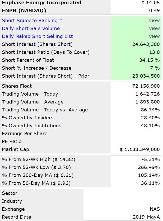Click 'view' beside Daily Short Sale Volume

click(x=154, y=29)
